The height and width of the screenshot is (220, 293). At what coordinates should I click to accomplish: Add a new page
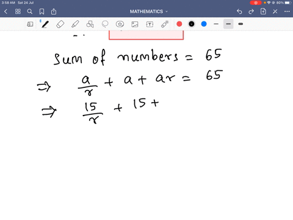(263, 12)
